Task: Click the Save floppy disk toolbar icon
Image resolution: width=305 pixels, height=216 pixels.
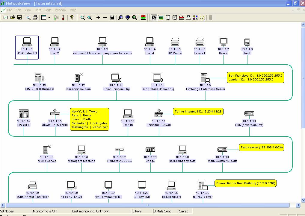Action: click(x=19, y=18)
